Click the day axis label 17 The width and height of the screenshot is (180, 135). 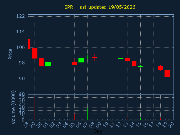[x=151, y=125]
